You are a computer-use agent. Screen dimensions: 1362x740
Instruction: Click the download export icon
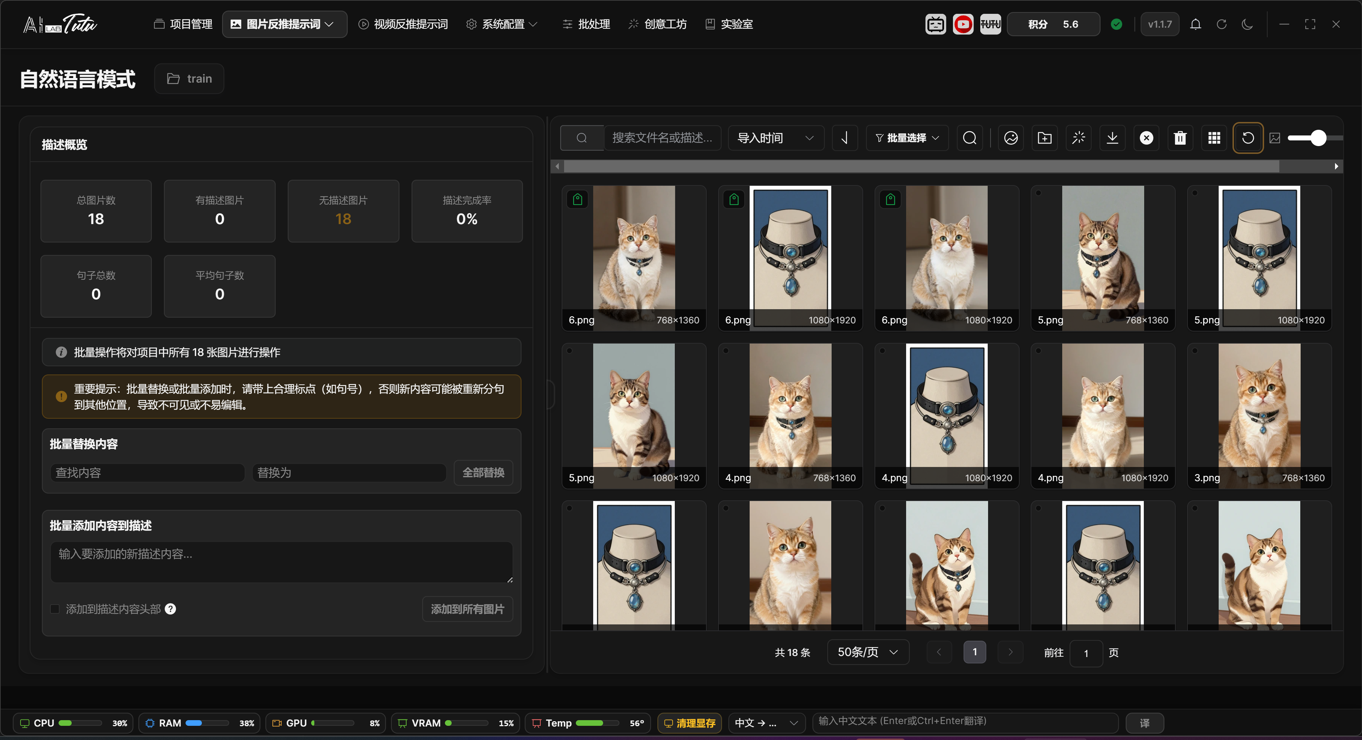1112,138
